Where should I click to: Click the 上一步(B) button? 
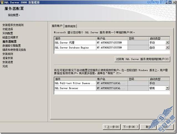click(x=112, y=127)
